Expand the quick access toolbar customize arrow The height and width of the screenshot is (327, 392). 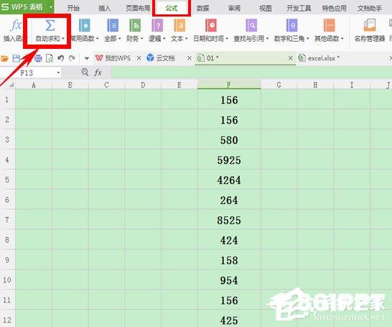(x=87, y=58)
